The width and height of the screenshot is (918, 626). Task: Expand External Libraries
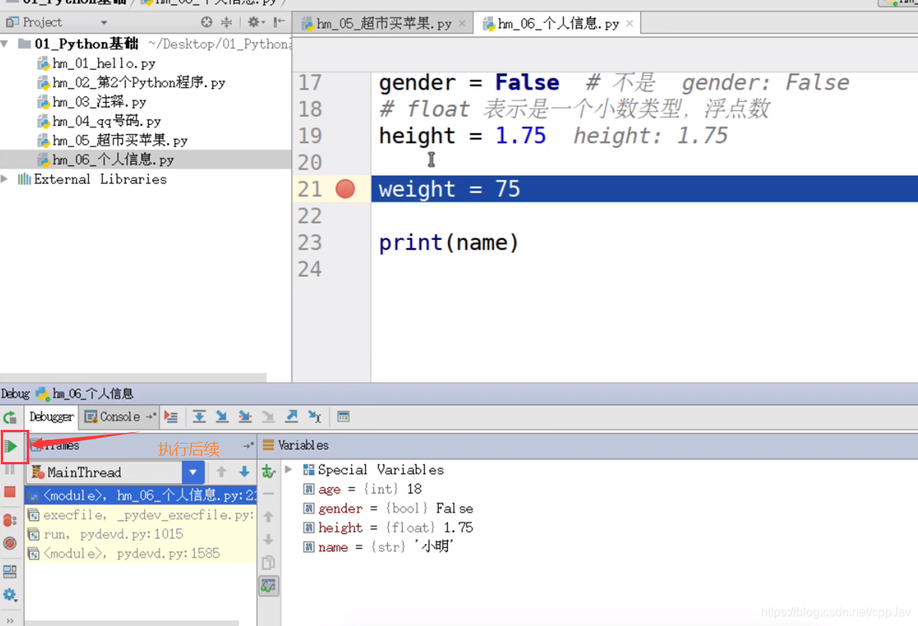(x=5, y=179)
